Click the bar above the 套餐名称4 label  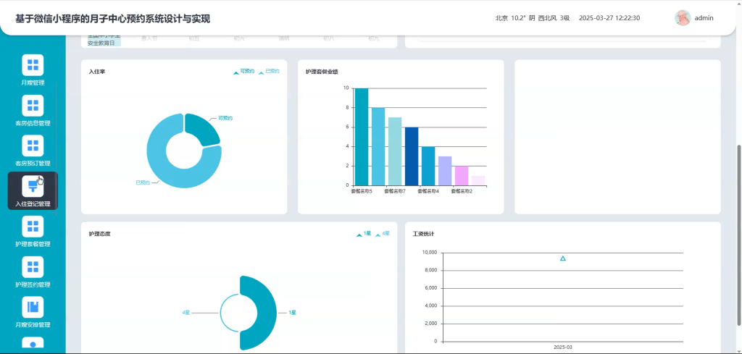(428, 166)
